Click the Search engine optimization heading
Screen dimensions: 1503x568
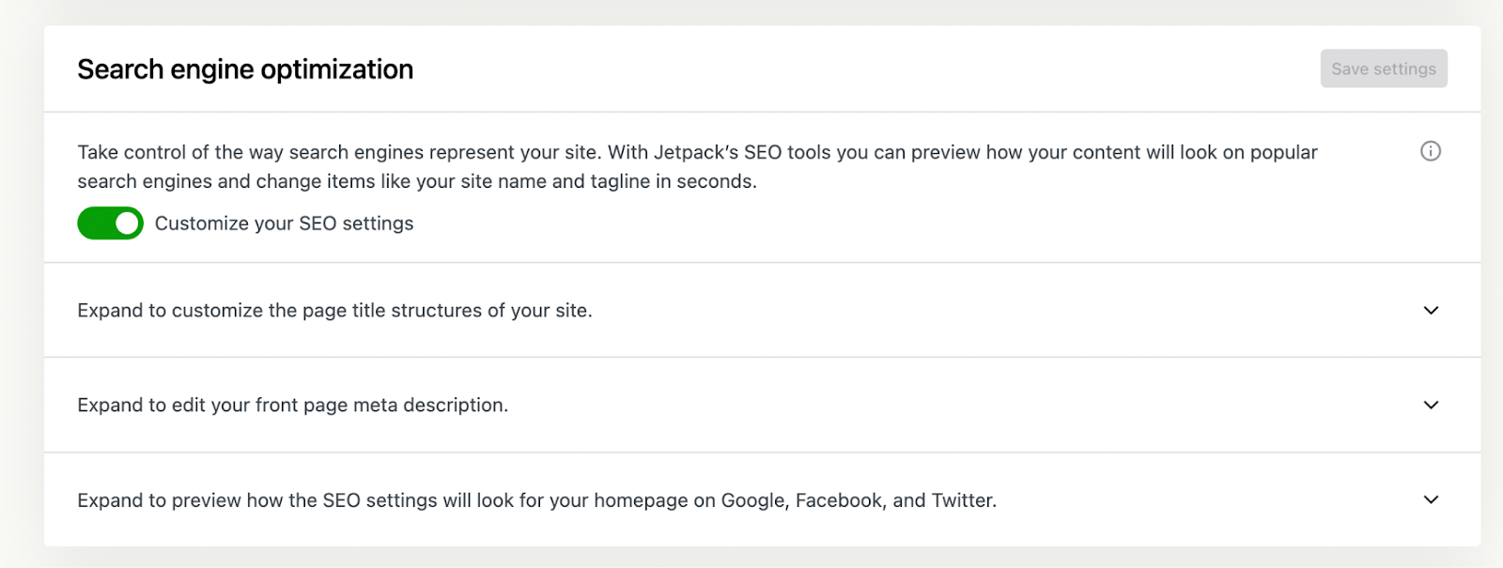pyautogui.click(x=244, y=68)
